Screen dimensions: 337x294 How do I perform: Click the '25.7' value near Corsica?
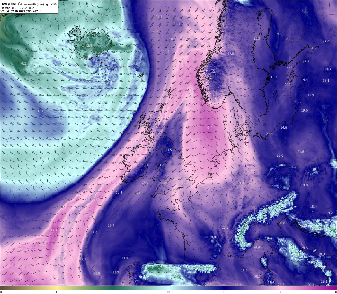click(x=257, y=277)
